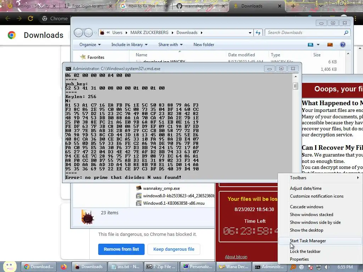Open Firefox from the taskbar

(64, 267)
